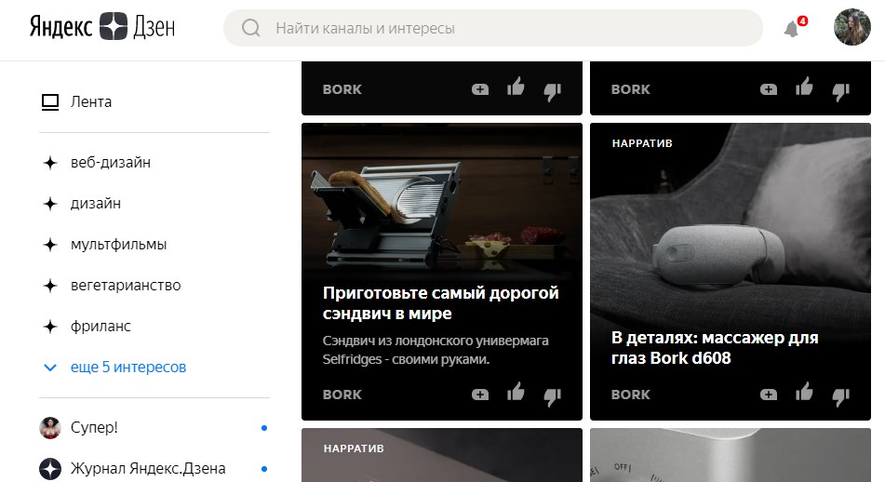This screenshot has height=482, width=885.
Task: Click the star icon beside веб-дизайн
Action: click(x=50, y=163)
